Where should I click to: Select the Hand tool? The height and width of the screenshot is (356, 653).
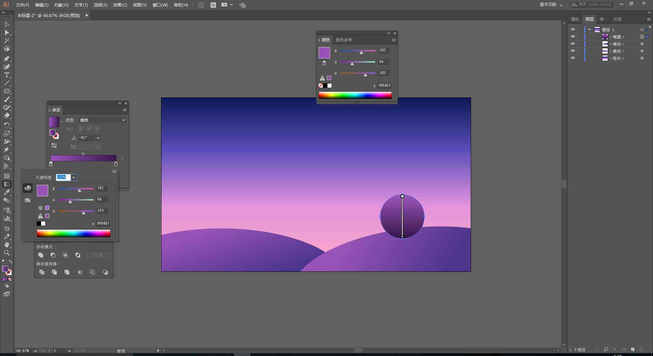coord(7,245)
